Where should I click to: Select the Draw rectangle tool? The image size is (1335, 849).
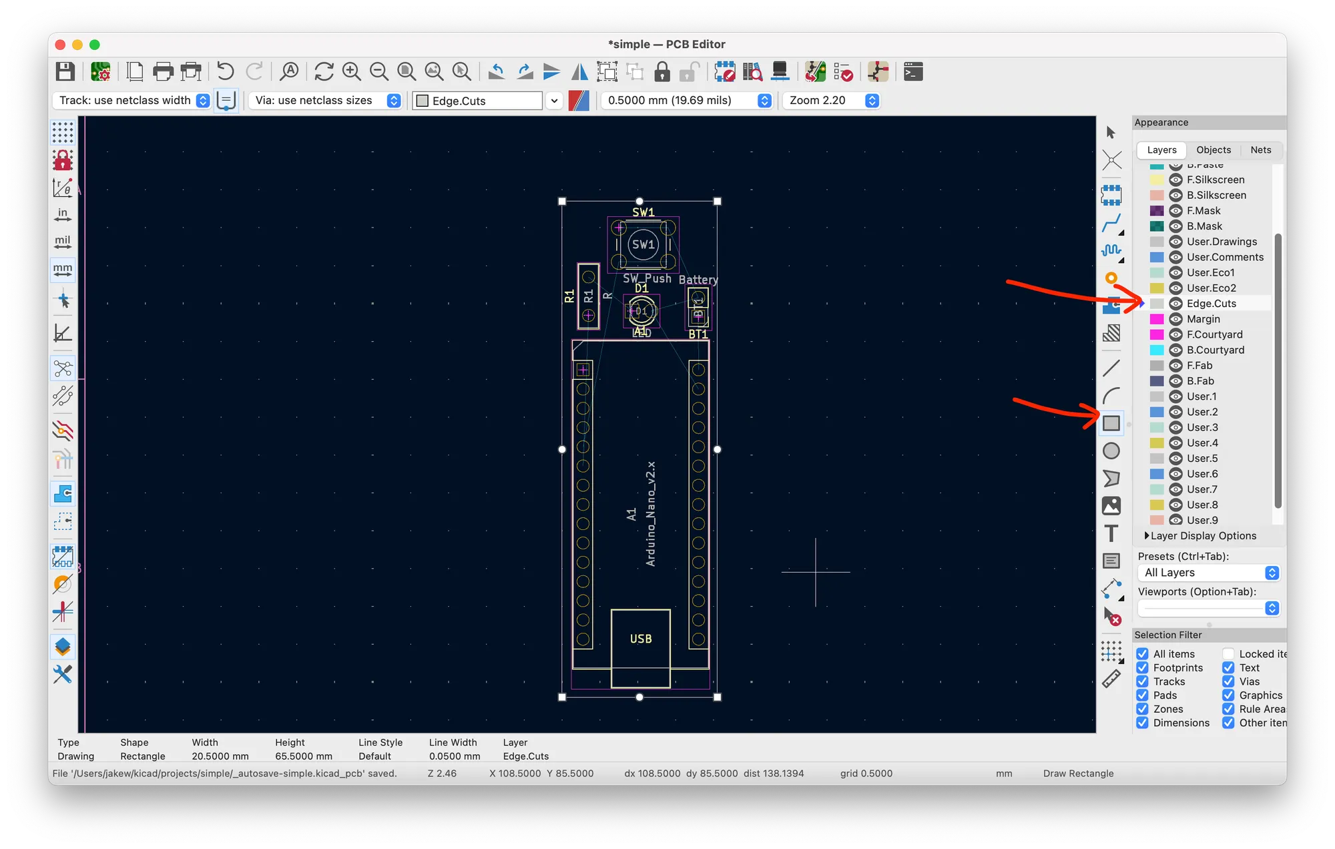coord(1111,423)
